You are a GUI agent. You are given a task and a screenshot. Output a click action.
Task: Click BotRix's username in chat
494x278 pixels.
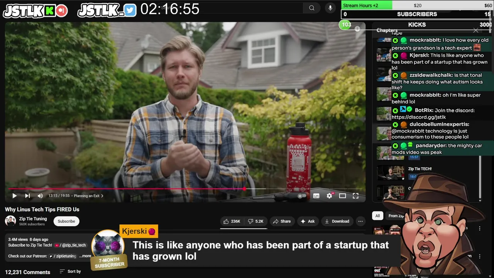click(424, 110)
